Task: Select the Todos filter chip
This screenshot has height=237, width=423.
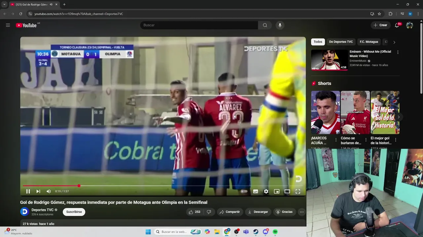Action: point(318,42)
